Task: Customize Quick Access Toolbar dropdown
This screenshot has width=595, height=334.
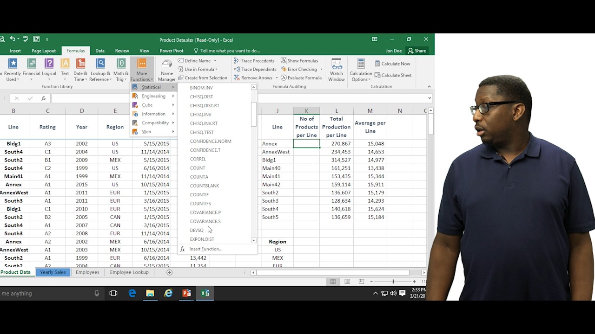Action: pyautogui.click(x=47, y=39)
